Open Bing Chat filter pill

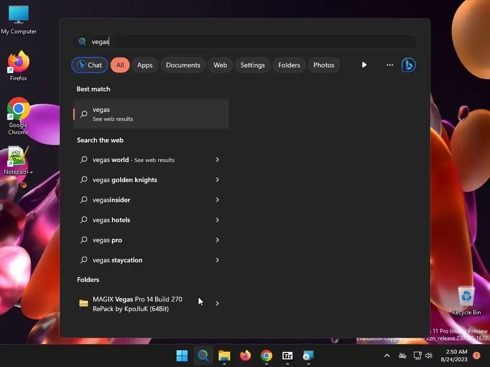pyautogui.click(x=89, y=65)
